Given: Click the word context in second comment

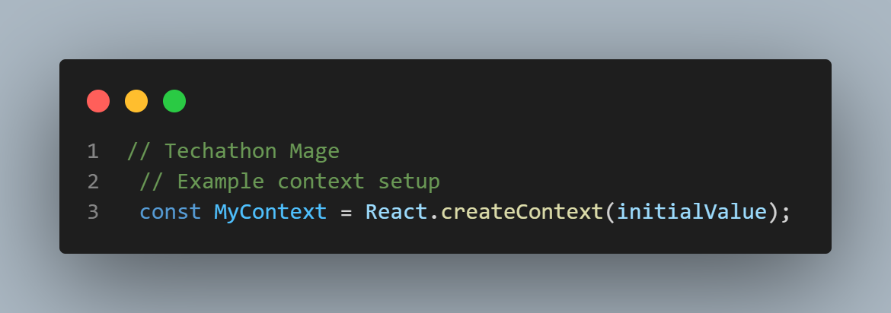Looking at the screenshot, I should 321,182.
